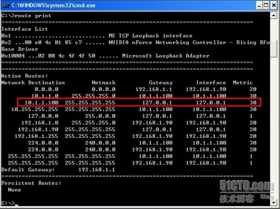
Task: Click the 'Interface List' heading
Action: [x=25, y=29]
